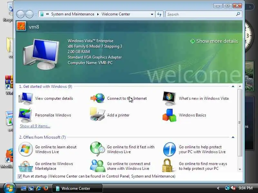The image size is (258, 193).
Task: Open the View computer details icon
Action: (25, 98)
